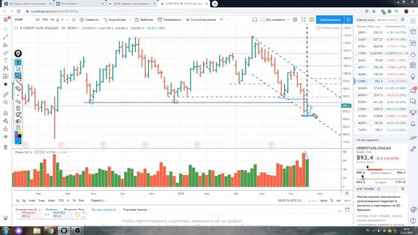Open the chart timeframe dropdown arrow

(x=67, y=20)
